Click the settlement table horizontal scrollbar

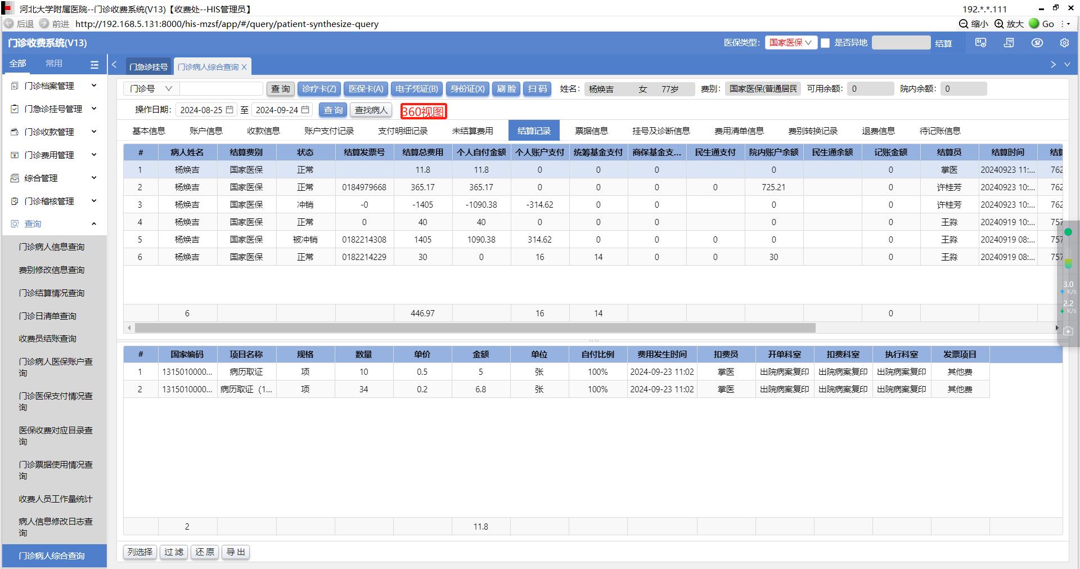coord(475,328)
